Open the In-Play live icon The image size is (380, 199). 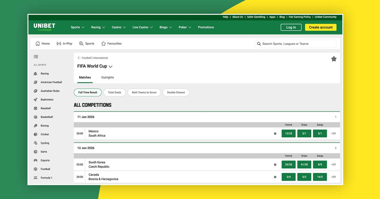click(x=59, y=44)
